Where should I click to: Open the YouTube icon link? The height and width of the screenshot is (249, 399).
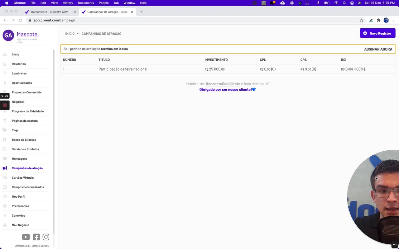click(x=26, y=237)
